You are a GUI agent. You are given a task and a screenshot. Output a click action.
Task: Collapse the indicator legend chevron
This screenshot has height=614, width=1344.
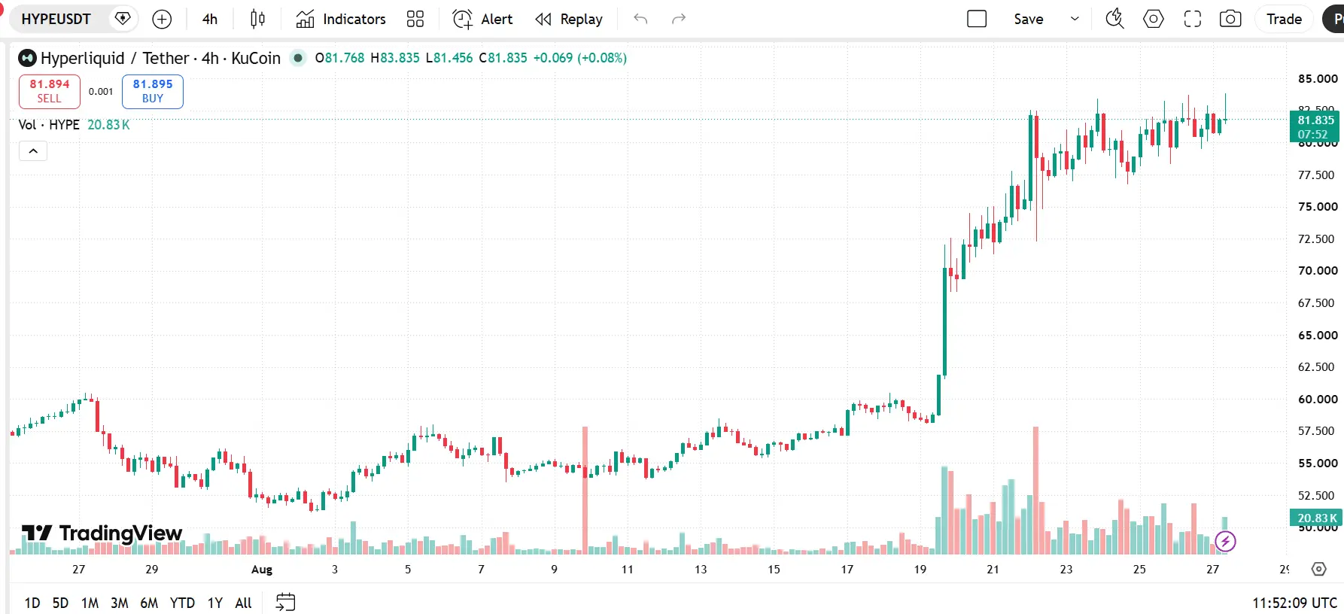click(33, 150)
